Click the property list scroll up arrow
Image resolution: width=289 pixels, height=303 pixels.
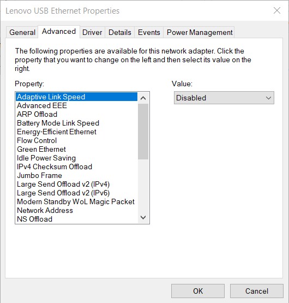pyautogui.click(x=143, y=98)
